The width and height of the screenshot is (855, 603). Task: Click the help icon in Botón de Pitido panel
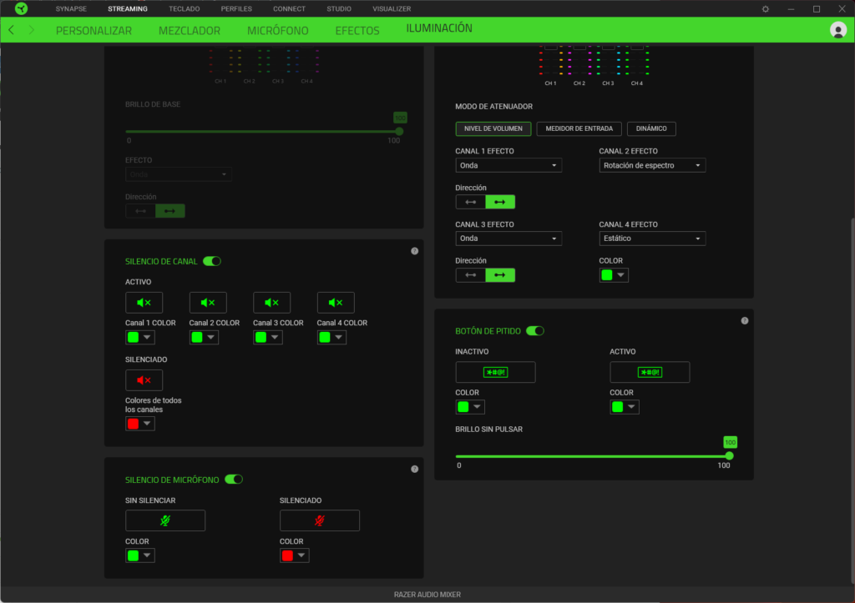pos(744,321)
